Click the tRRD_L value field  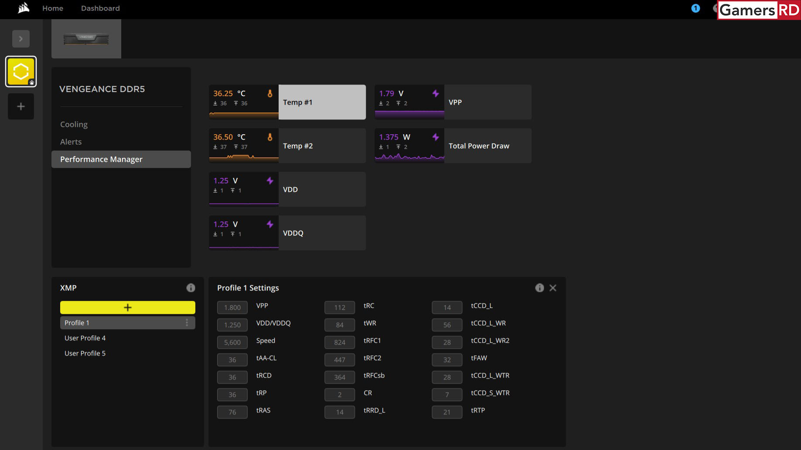pos(340,412)
